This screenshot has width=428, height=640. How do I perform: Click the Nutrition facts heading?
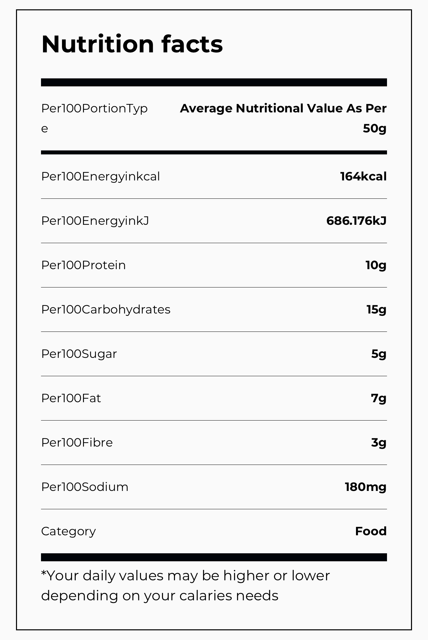132,44
